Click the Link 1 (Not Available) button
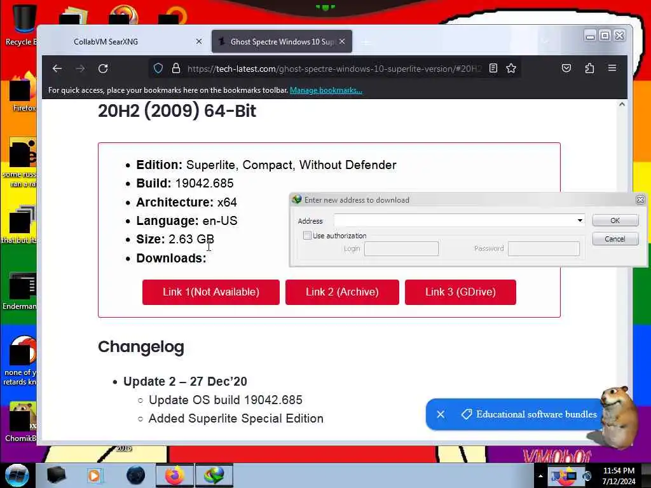 211,292
